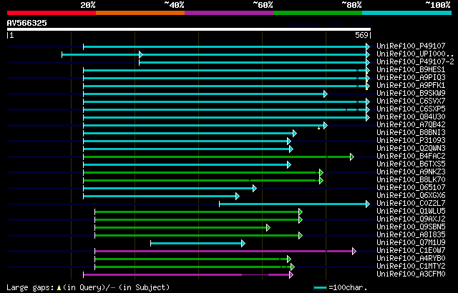Open hit UniRef100_C1E0W7

coord(411,251)
